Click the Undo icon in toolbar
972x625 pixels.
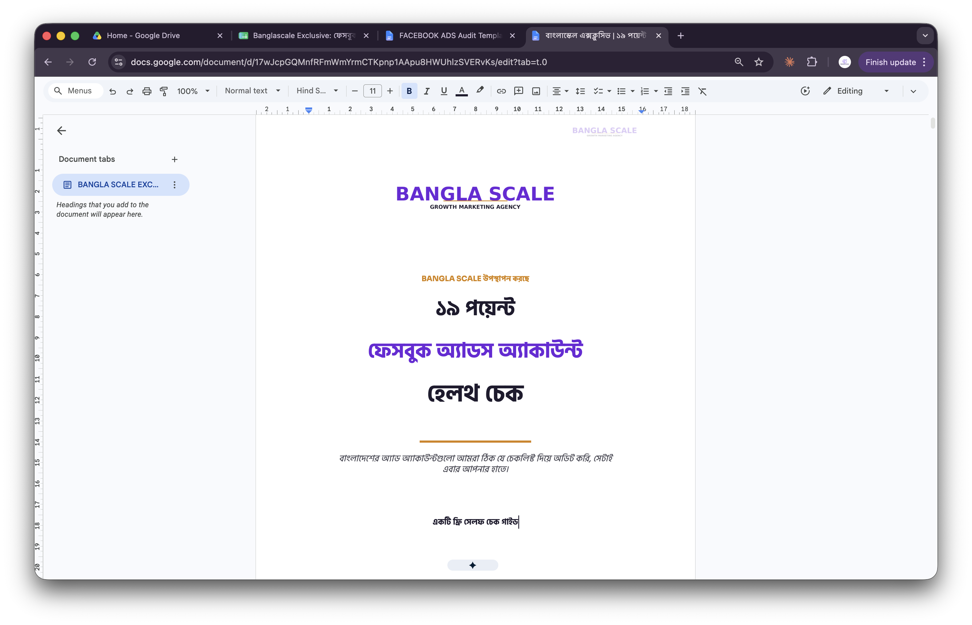(112, 91)
